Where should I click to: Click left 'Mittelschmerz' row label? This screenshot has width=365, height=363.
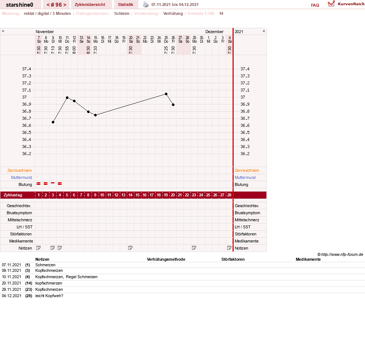coord(20,220)
